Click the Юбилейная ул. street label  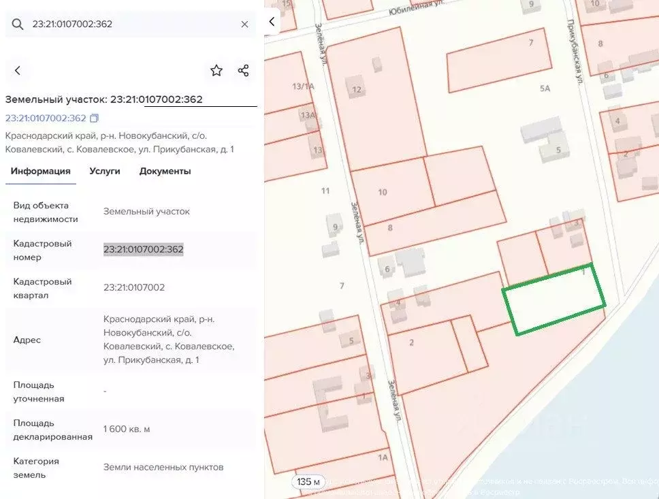pyautogui.click(x=416, y=7)
